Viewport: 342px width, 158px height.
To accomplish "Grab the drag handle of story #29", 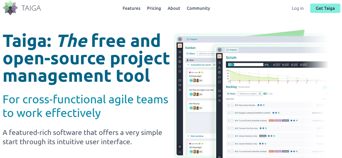I will (229, 105).
